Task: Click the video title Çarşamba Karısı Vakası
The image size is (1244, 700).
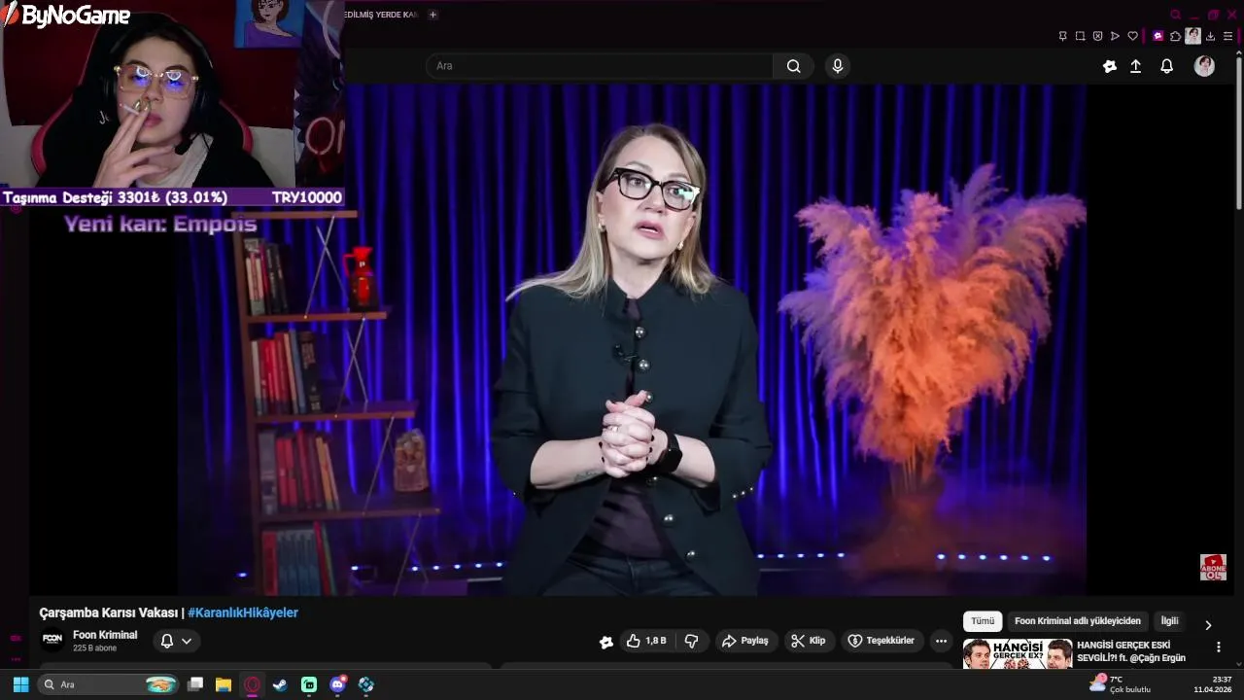Action: point(109,612)
